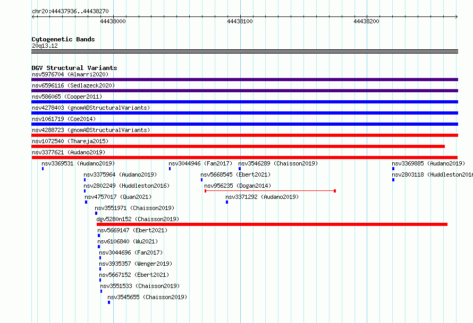Click nsv5667152 (Ebert2021) label
The height and width of the screenshot is (323, 473).
[x=134, y=275]
